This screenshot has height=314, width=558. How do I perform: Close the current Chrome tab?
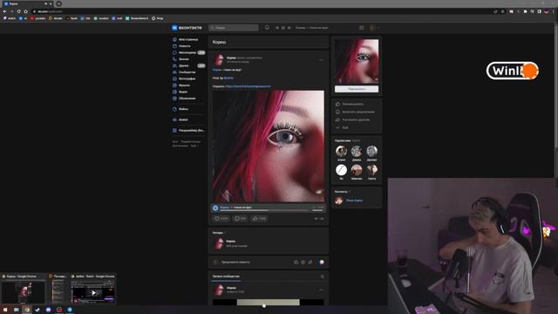[x=51, y=3]
